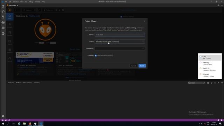Show hidden system tray icons
This screenshot has height=126, width=224.
pos(199,124)
